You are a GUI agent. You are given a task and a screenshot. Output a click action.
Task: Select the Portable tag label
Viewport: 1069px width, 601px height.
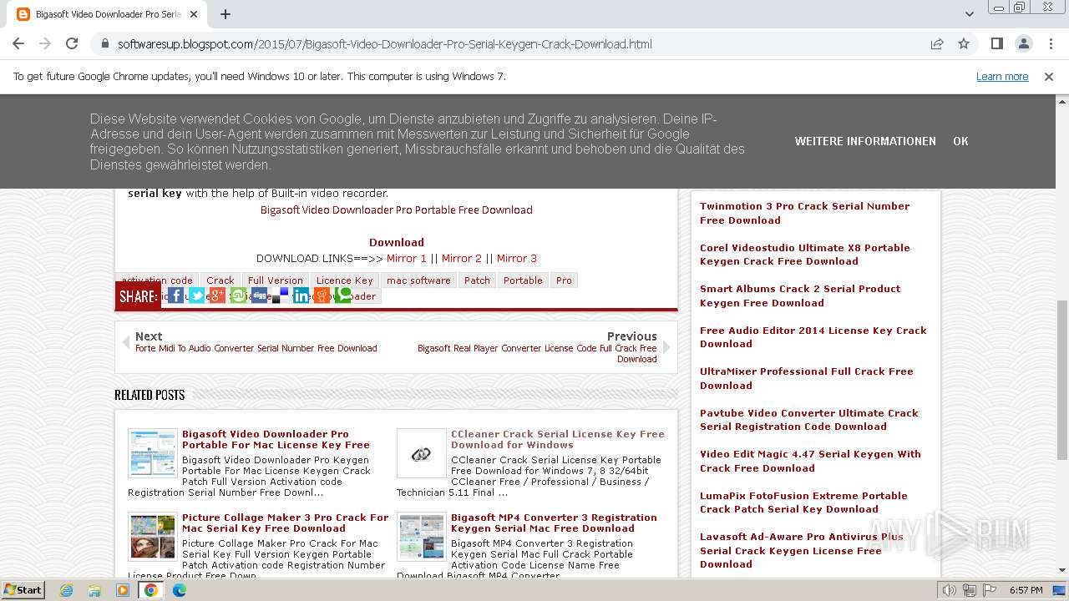coord(523,280)
